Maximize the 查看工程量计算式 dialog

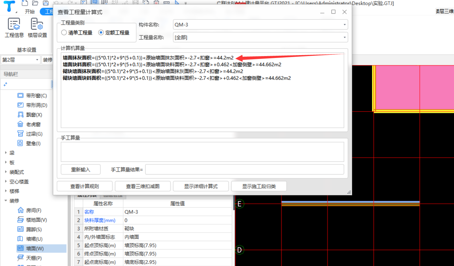pos(333,12)
